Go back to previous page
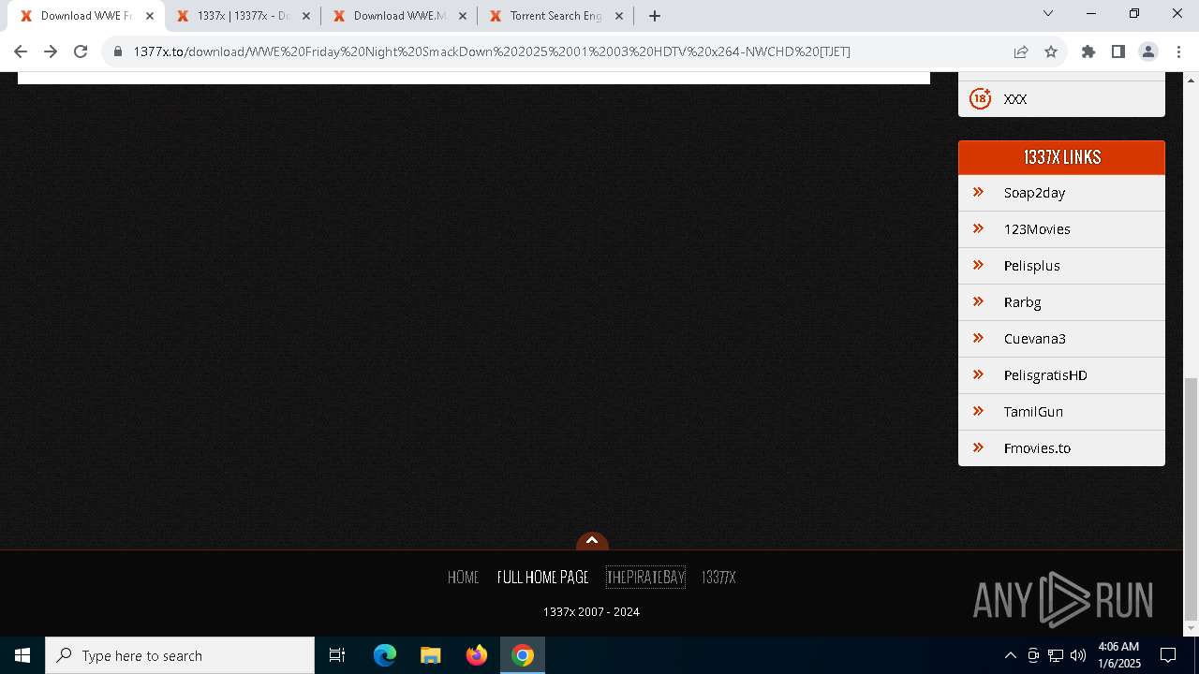This screenshot has height=674, width=1199. coord(21,51)
